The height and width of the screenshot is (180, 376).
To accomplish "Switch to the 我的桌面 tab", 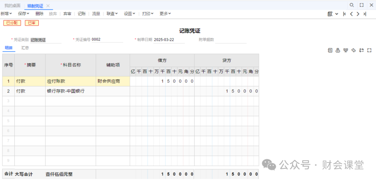I will pos(12,6).
